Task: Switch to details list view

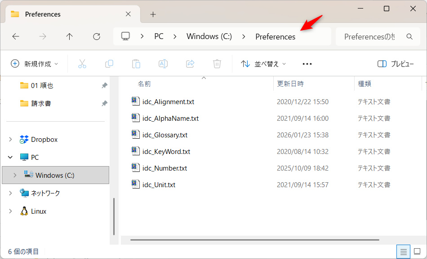Action: tap(404, 252)
